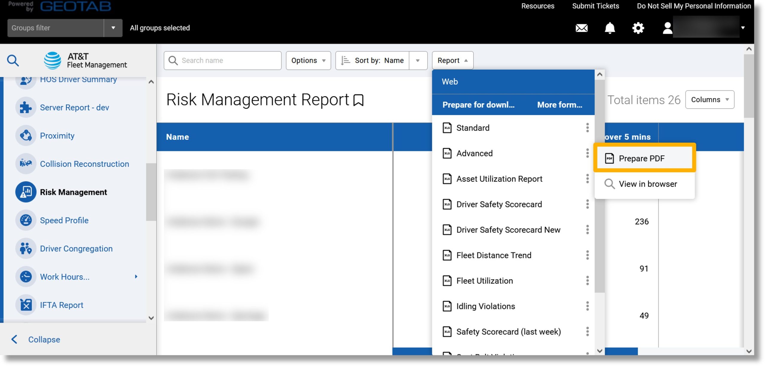Click the Search name input field
The height and width of the screenshot is (366, 765).
(x=223, y=60)
